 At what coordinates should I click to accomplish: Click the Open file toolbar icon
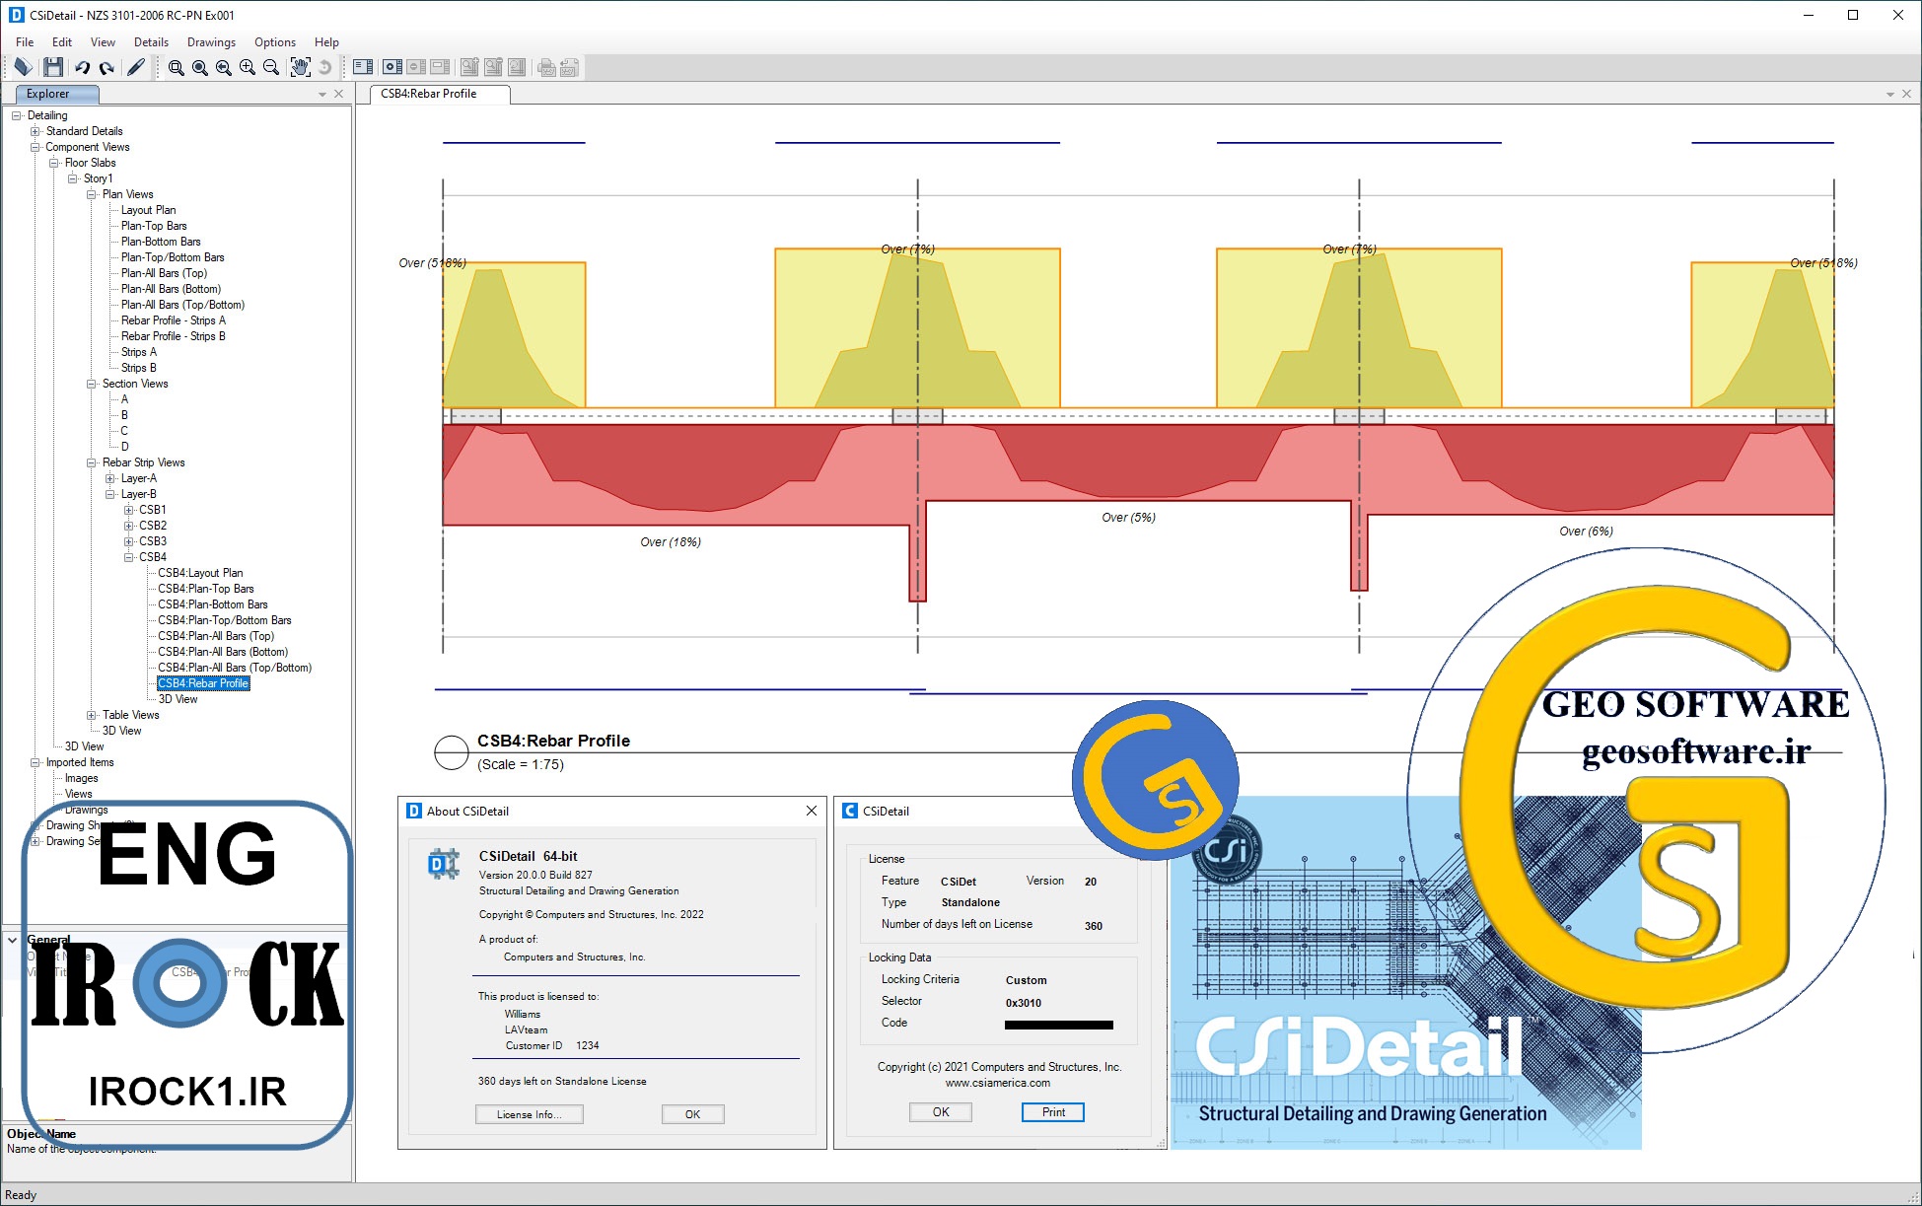[x=23, y=67]
